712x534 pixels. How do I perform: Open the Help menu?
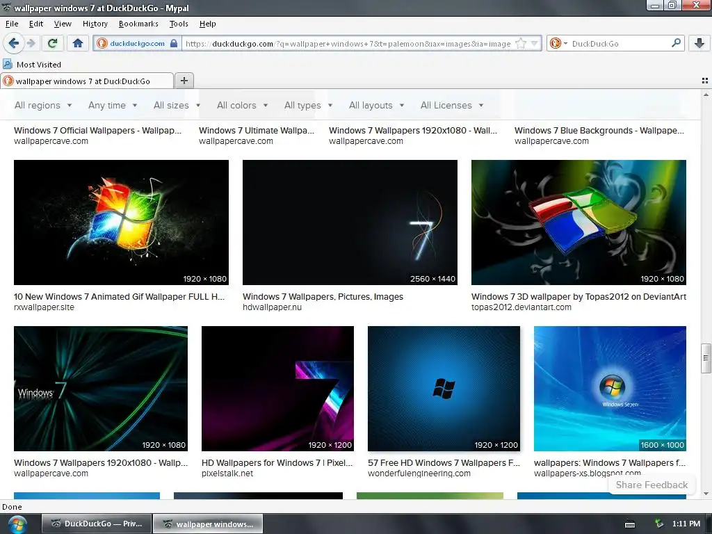tap(207, 24)
